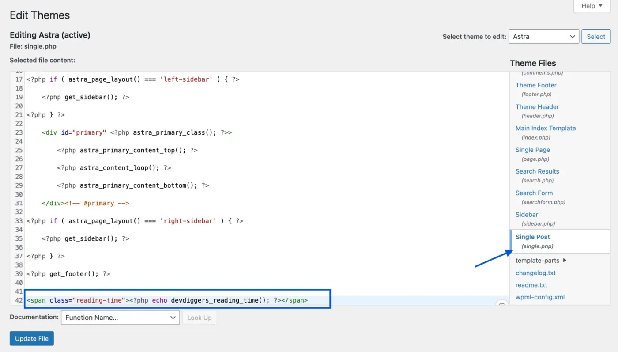Open the Main Index Template file
618x352 pixels.
point(546,128)
